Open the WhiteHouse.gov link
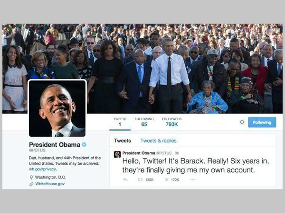 50,184
